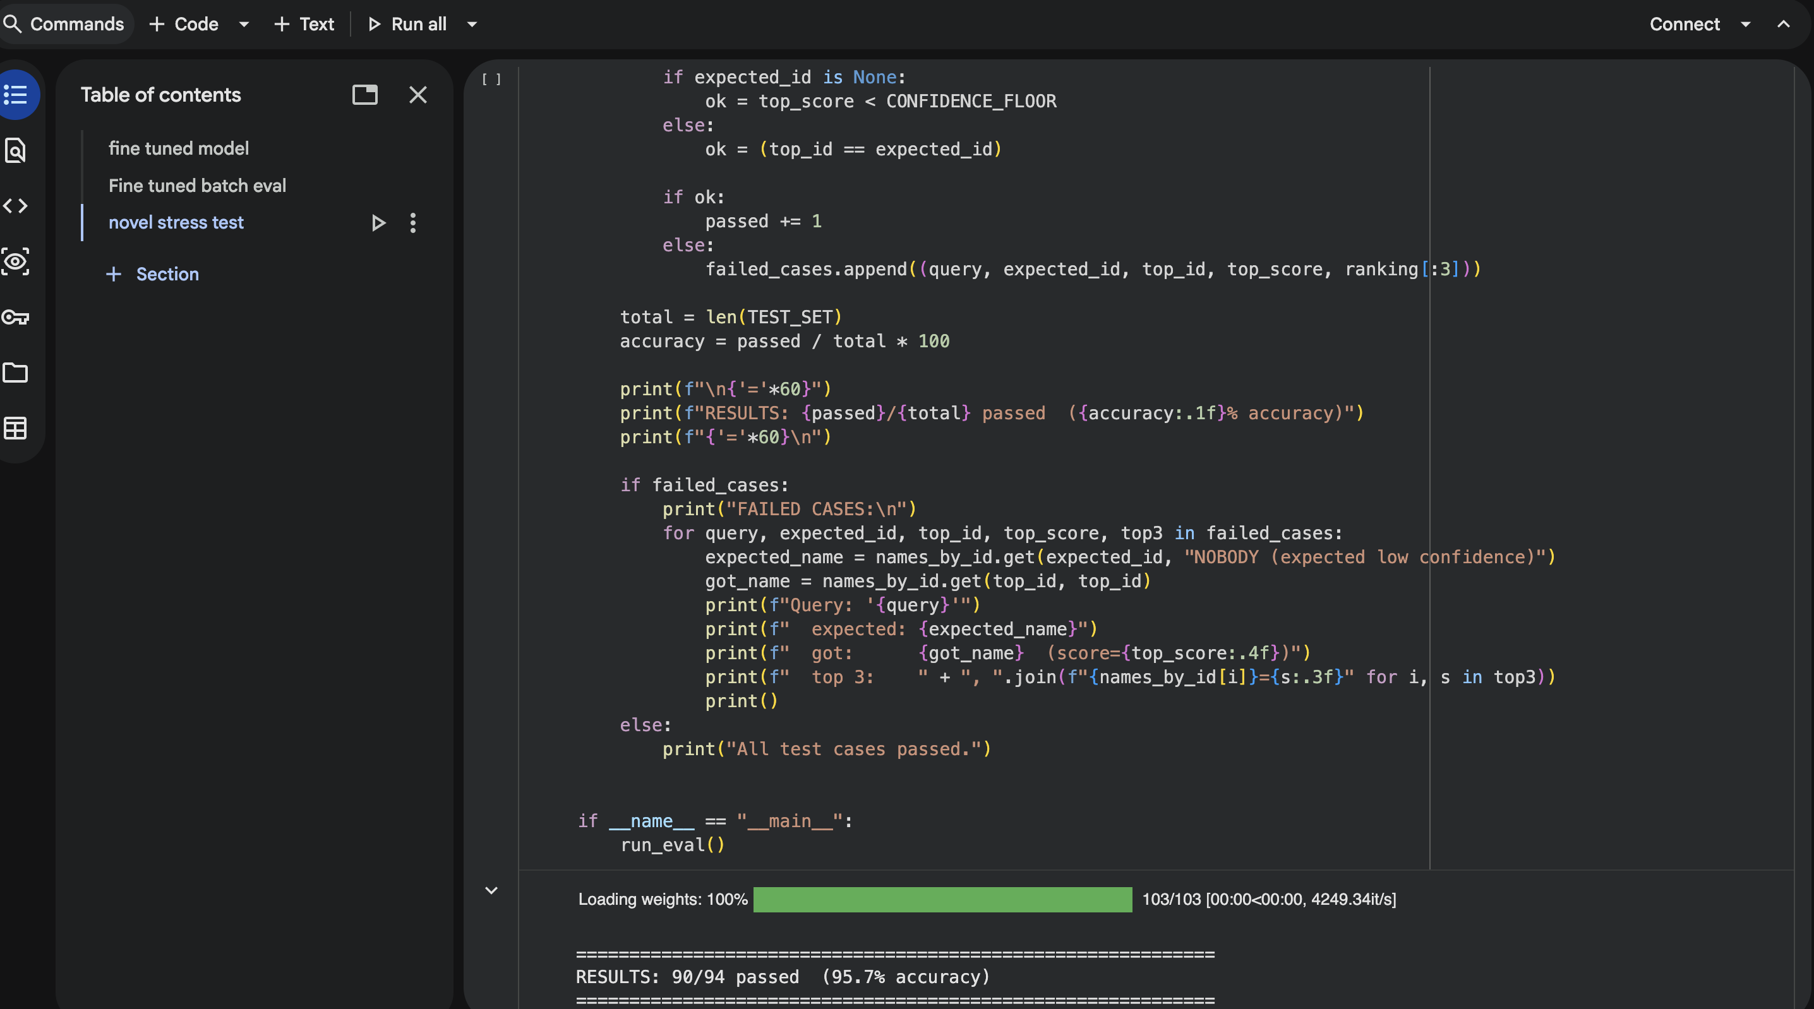
Task: Open the Code snippets sidebar icon
Action: (16, 206)
